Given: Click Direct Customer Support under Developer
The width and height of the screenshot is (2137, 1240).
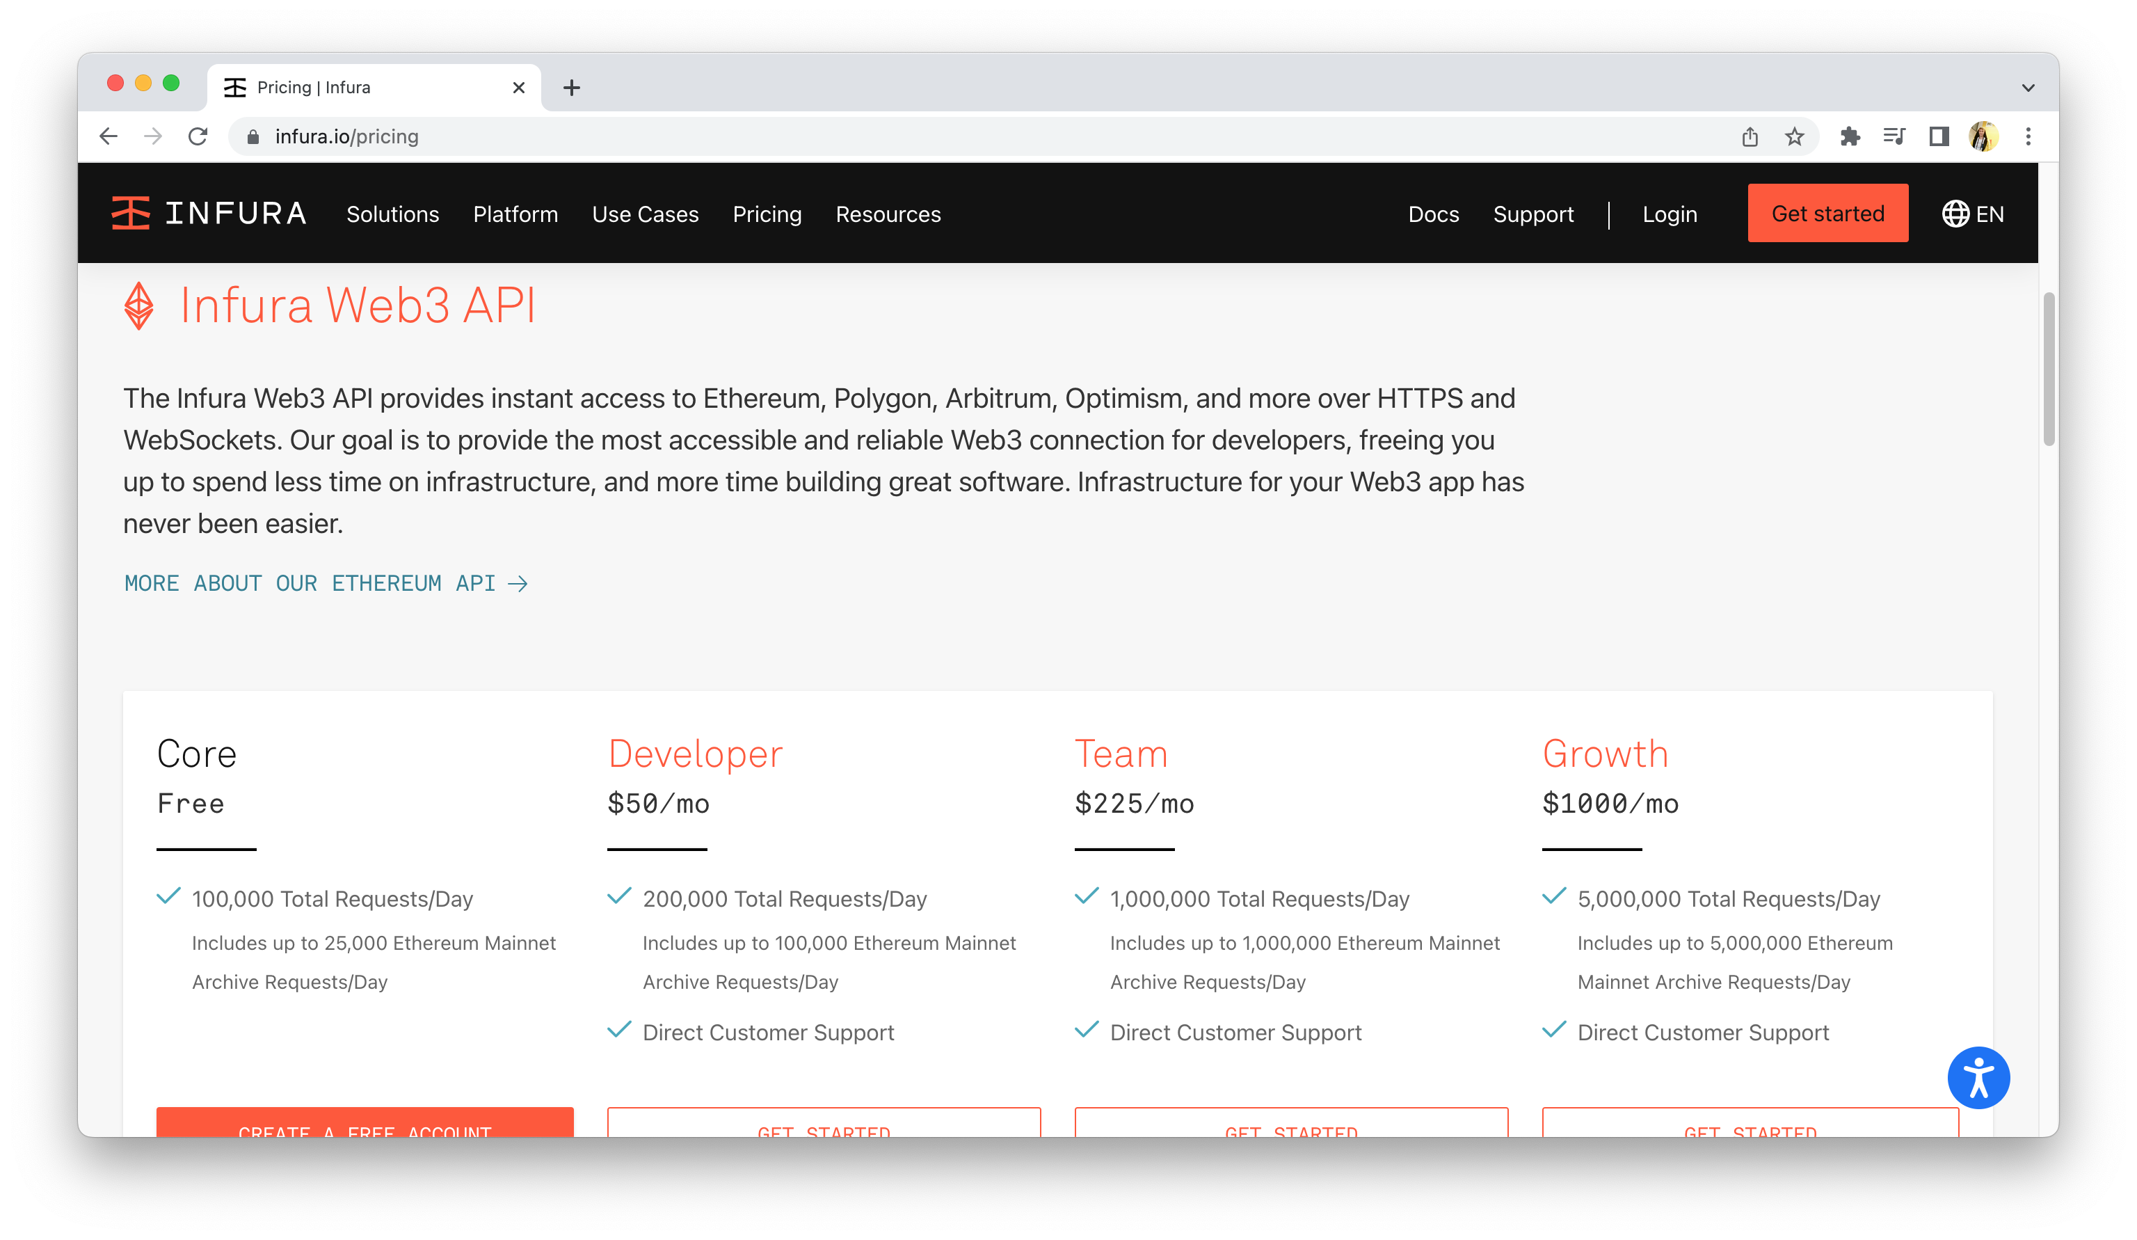Looking at the screenshot, I should (768, 1032).
